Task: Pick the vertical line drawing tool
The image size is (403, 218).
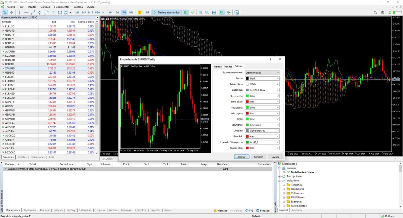Action: 19,12
